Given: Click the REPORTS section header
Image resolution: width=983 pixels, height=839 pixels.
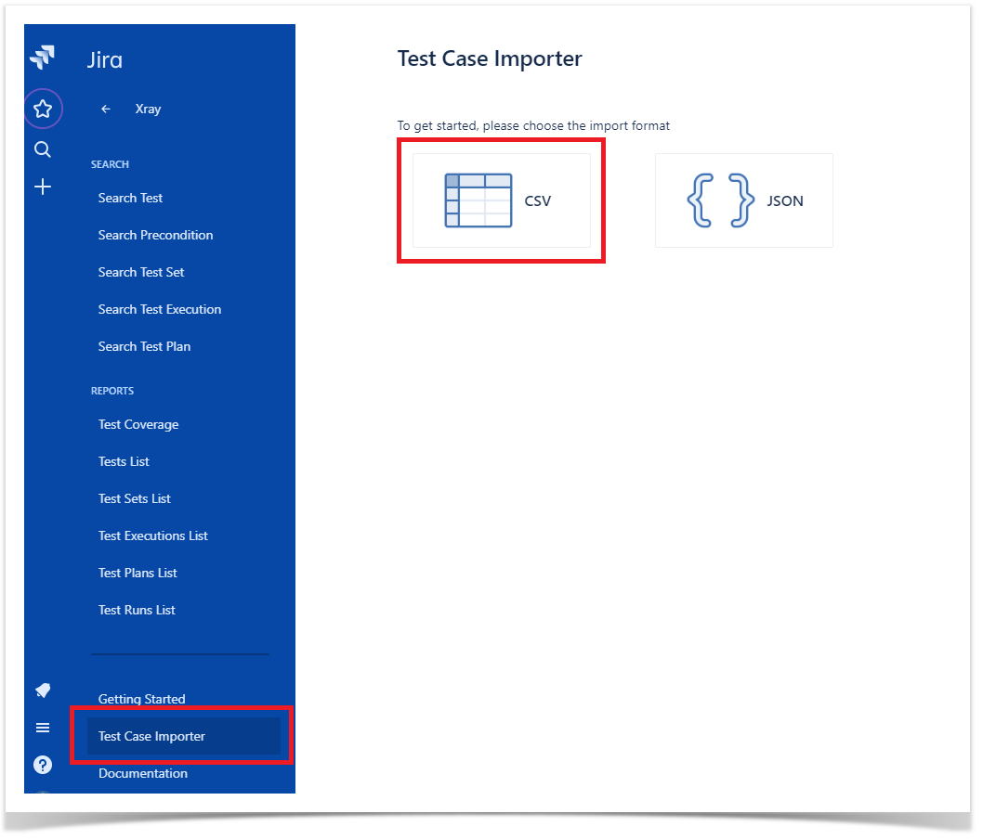Looking at the screenshot, I should 112,392.
